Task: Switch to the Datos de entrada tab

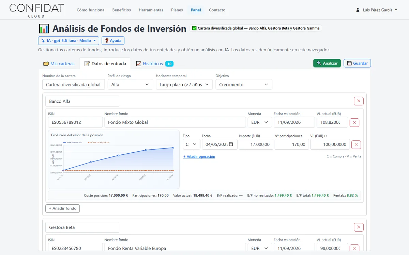Action: pos(105,64)
